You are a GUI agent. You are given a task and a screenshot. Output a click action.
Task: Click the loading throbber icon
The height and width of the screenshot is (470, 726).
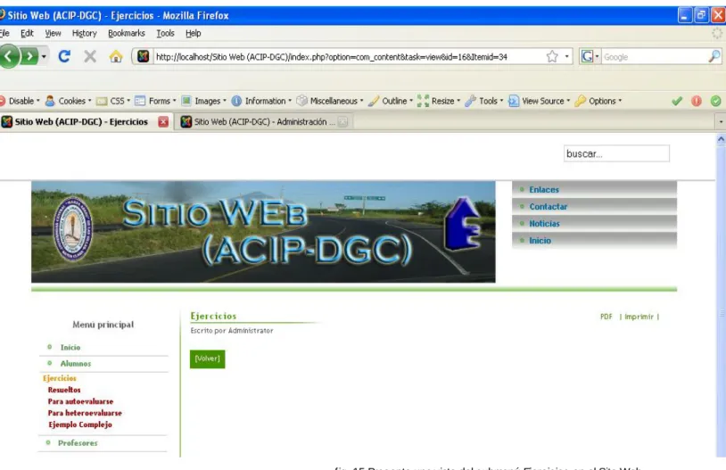tap(717, 33)
